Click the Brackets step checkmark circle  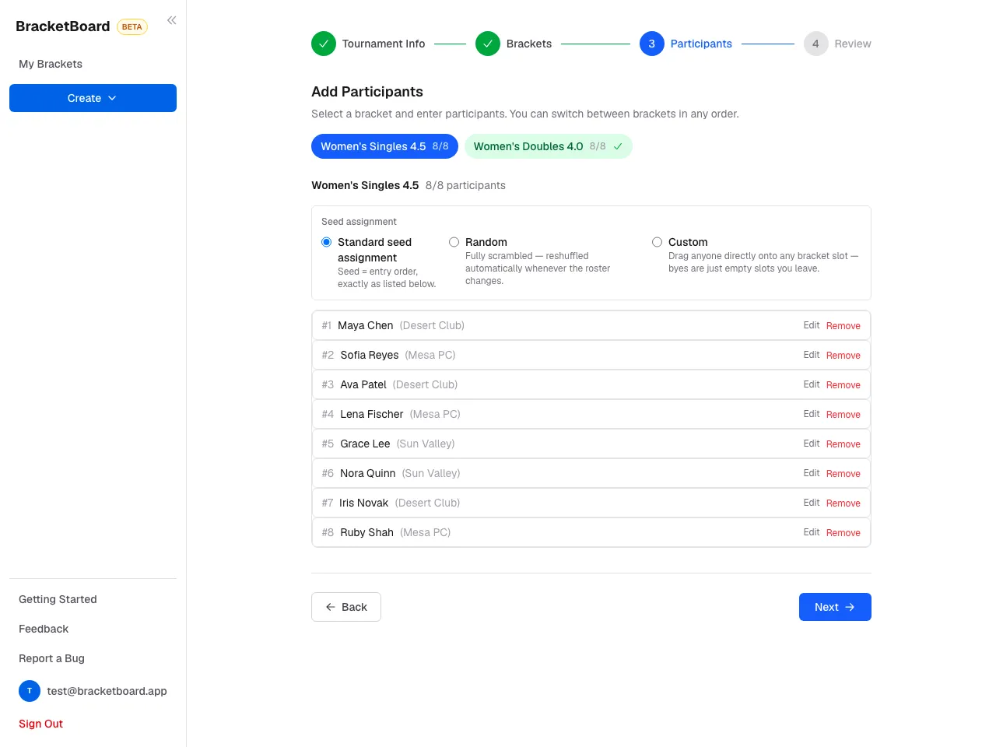pyautogui.click(x=488, y=44)
